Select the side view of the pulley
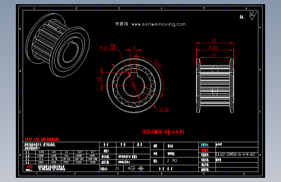281x182 pixels. 215,85
